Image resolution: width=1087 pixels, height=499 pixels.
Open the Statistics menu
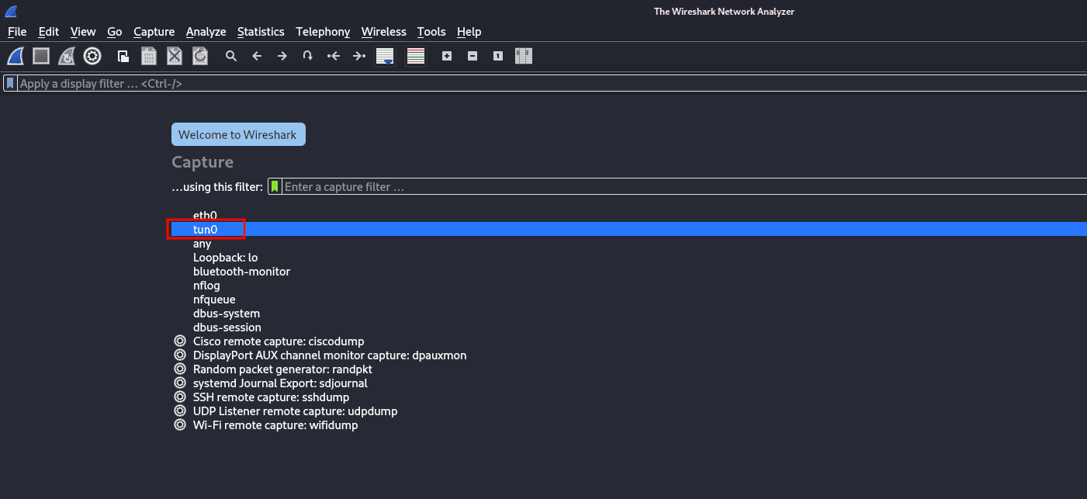261,32
